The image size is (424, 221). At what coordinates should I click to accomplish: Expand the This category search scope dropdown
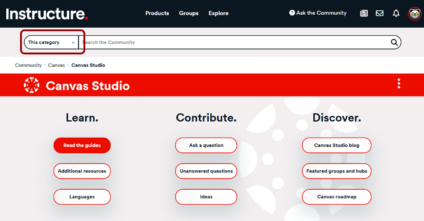[51, 42]
